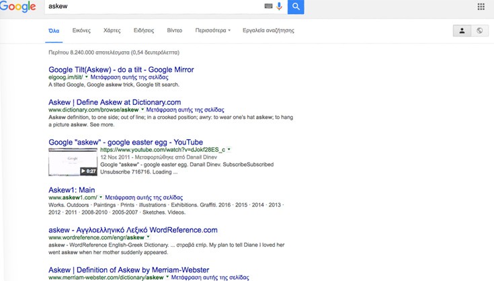Switch to the Βίντεο tab
This screenshot has width=494, height=281.
pos(174,30)
